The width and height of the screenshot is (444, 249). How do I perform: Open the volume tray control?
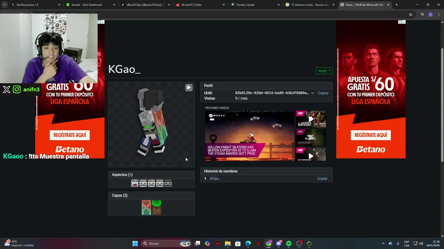421,243
